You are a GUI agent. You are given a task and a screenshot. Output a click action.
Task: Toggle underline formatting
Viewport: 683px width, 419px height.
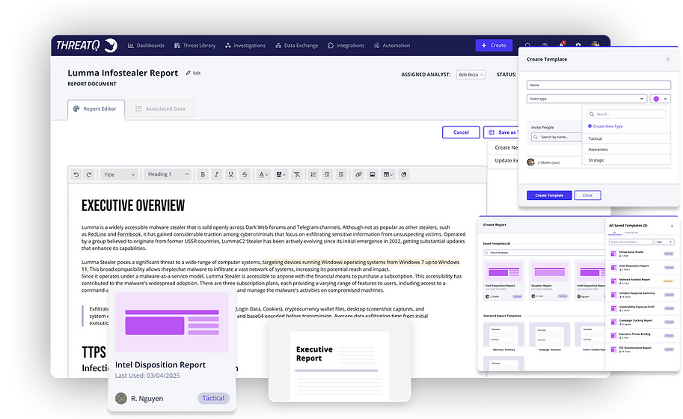(231, 174)
